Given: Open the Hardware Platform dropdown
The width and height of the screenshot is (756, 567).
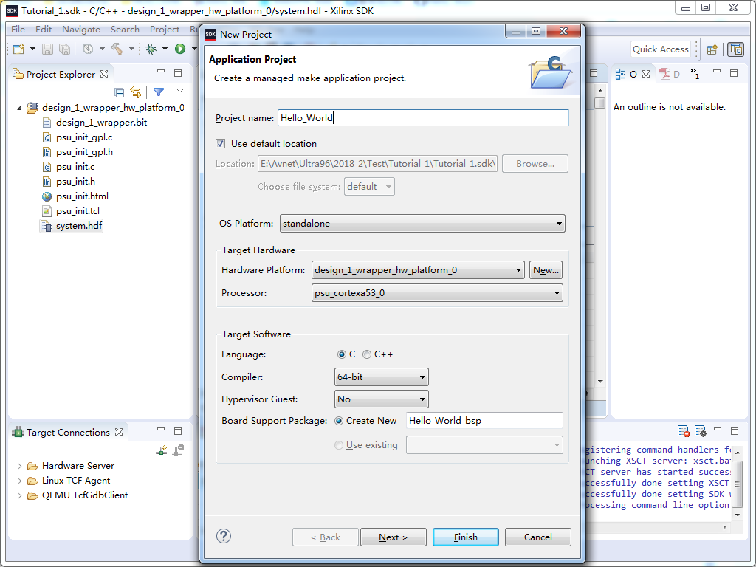Looking at the screenshot, I should [x=418, y=270].
